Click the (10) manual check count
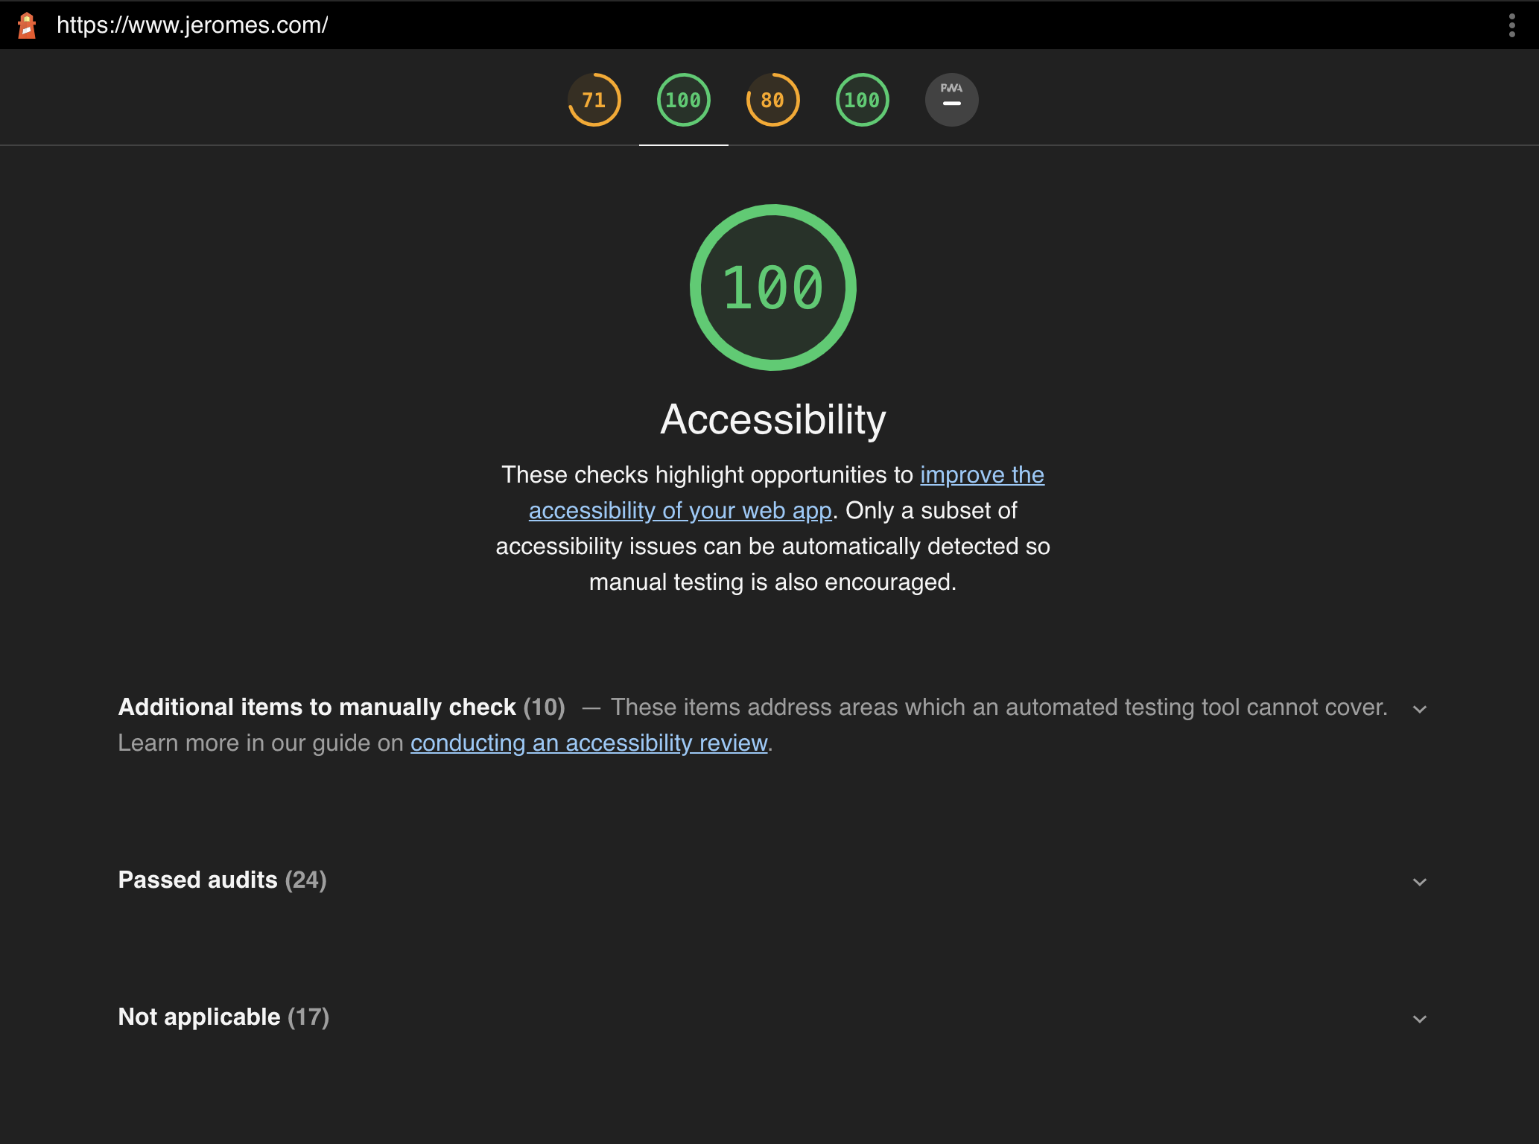This screenshot has width=1539, height=1144. tap(544, 708)
